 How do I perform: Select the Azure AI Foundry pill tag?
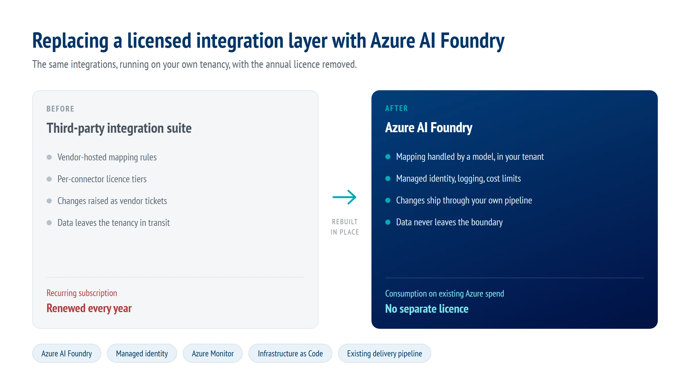point(67,353)
